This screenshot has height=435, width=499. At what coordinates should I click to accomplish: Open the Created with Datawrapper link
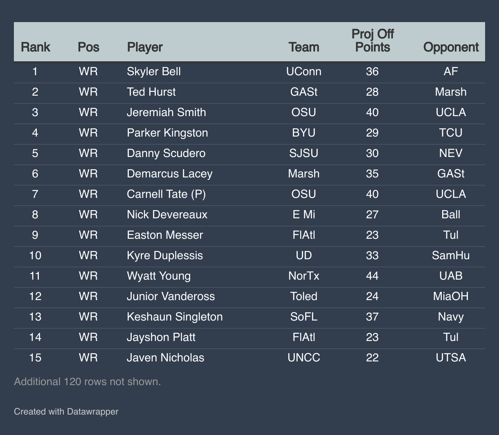[x=66, y=411]
